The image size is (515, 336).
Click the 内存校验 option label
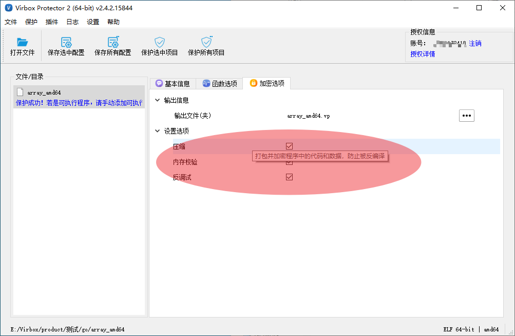pyautogui.click(x=185, y=162)
